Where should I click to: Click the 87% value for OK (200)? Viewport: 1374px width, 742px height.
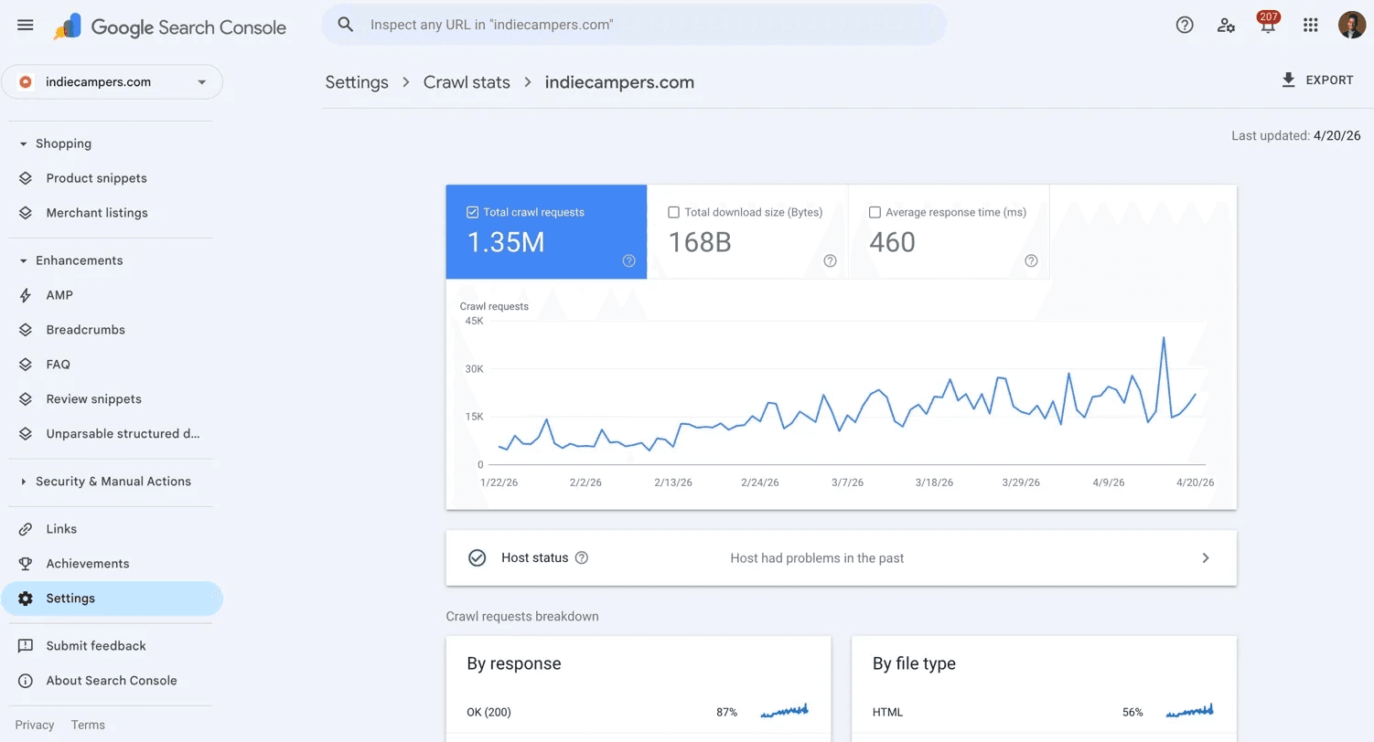(x=727, y=712)
